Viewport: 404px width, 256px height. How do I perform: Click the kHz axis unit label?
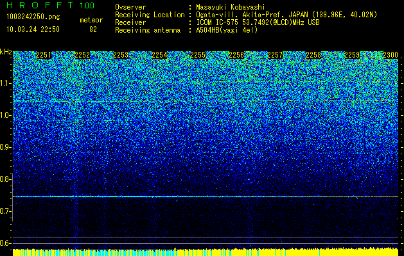tap(6, 52)
